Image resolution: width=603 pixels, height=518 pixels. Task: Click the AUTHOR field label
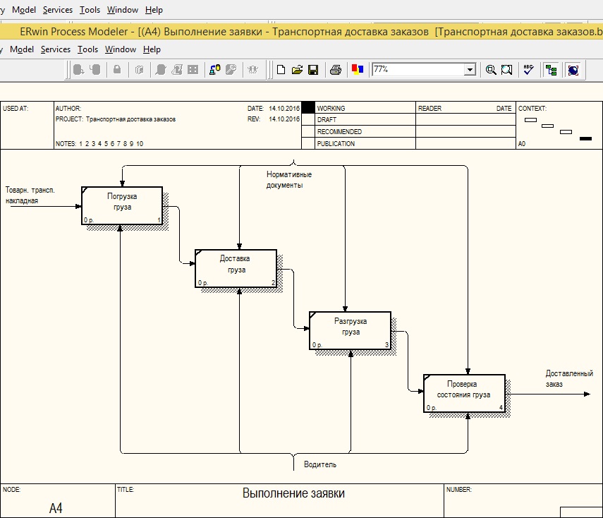68,109
